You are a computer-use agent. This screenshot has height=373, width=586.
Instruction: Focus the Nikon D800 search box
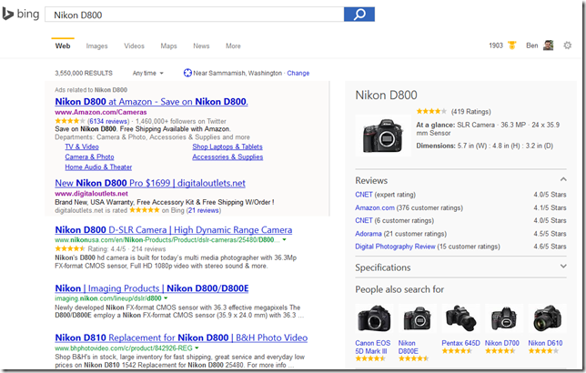pos(195,15)
